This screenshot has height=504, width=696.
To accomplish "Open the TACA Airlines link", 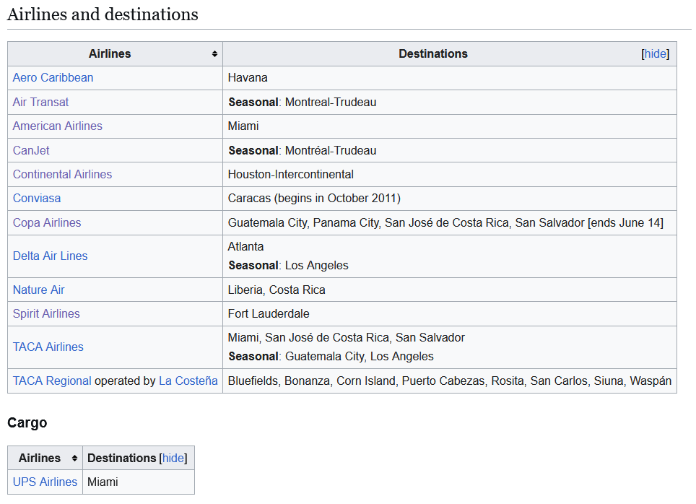I will coord(48,347).
